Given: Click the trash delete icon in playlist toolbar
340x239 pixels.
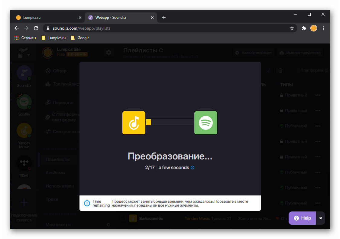Looking at the screenshot, I should tap(280, 70).
